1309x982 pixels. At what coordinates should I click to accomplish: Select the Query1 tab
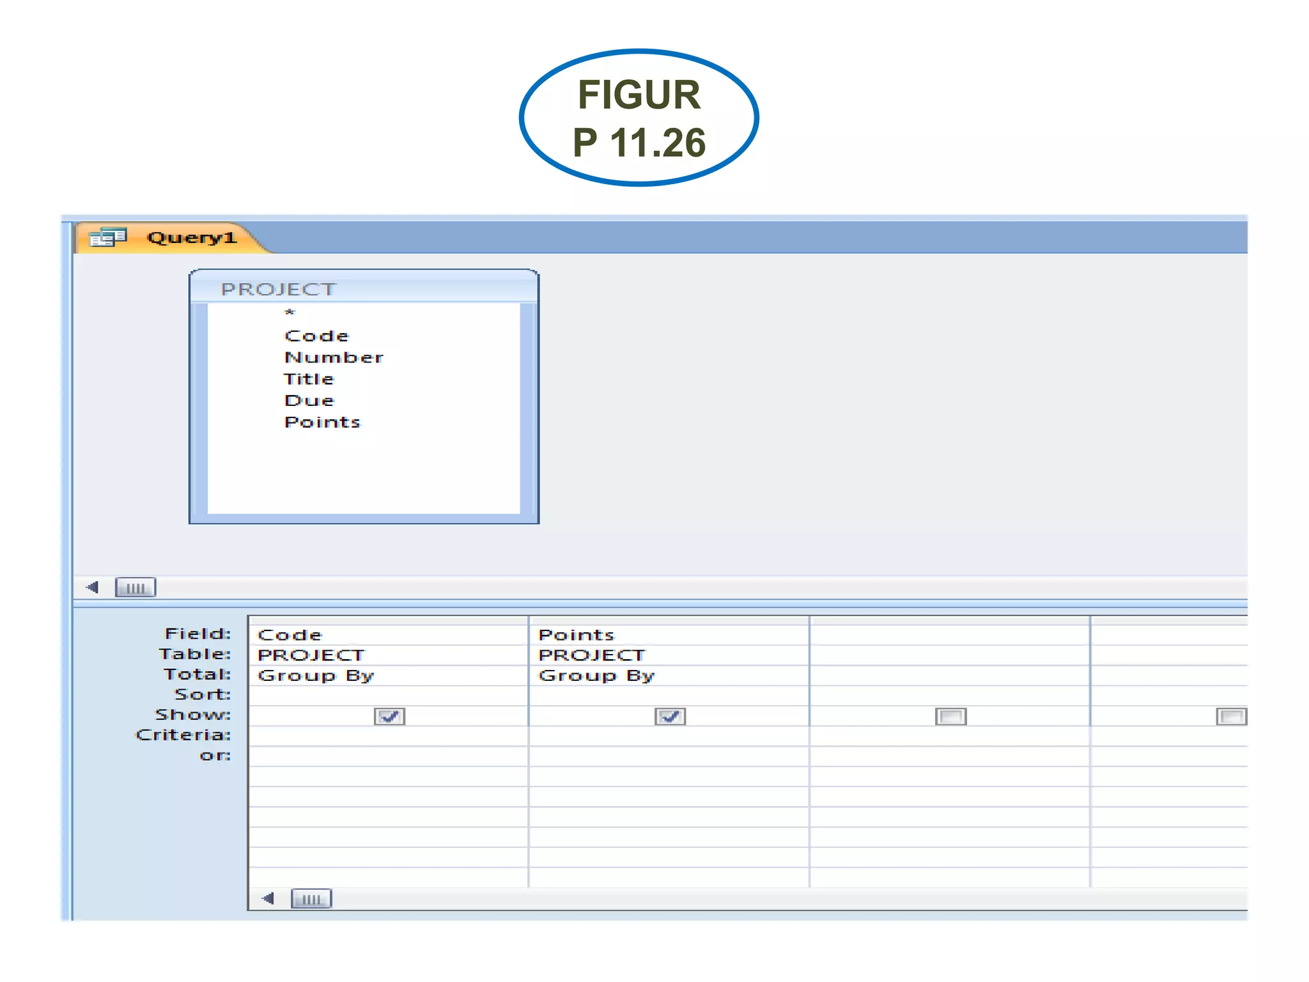(x=190, y=238)
